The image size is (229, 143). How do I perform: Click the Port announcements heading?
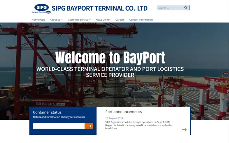point(123,112)
